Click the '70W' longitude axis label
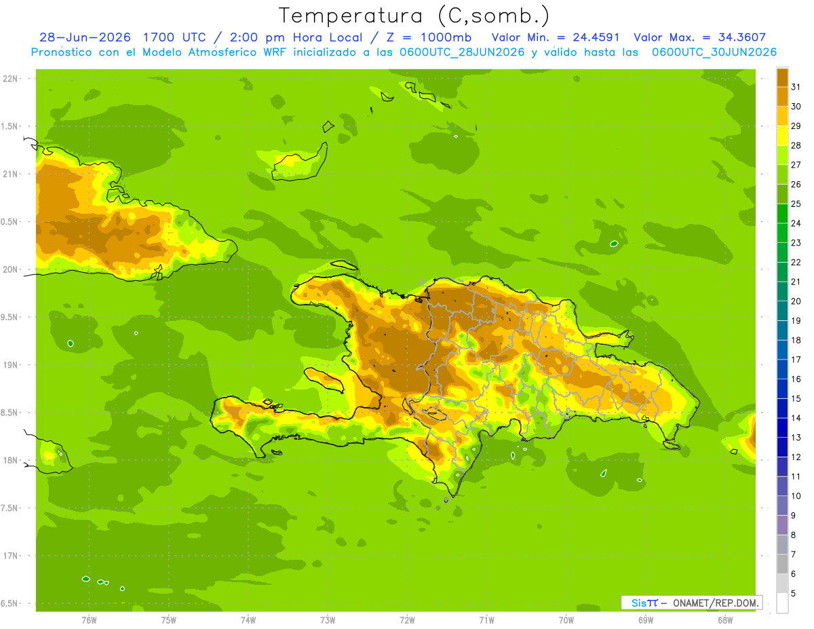This screenshot has height=629, width=814. coord(566,620)
